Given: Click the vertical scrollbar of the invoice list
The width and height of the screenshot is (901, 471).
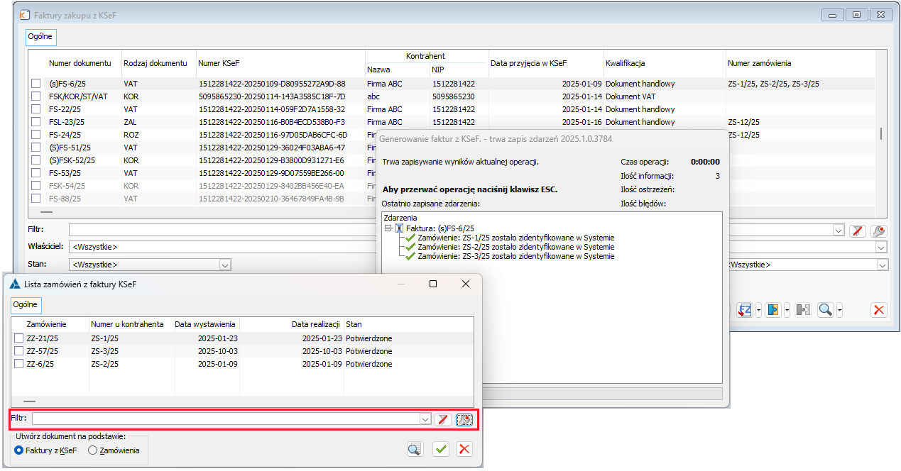Looking at the screenshot, I should [x=881, y=133].
